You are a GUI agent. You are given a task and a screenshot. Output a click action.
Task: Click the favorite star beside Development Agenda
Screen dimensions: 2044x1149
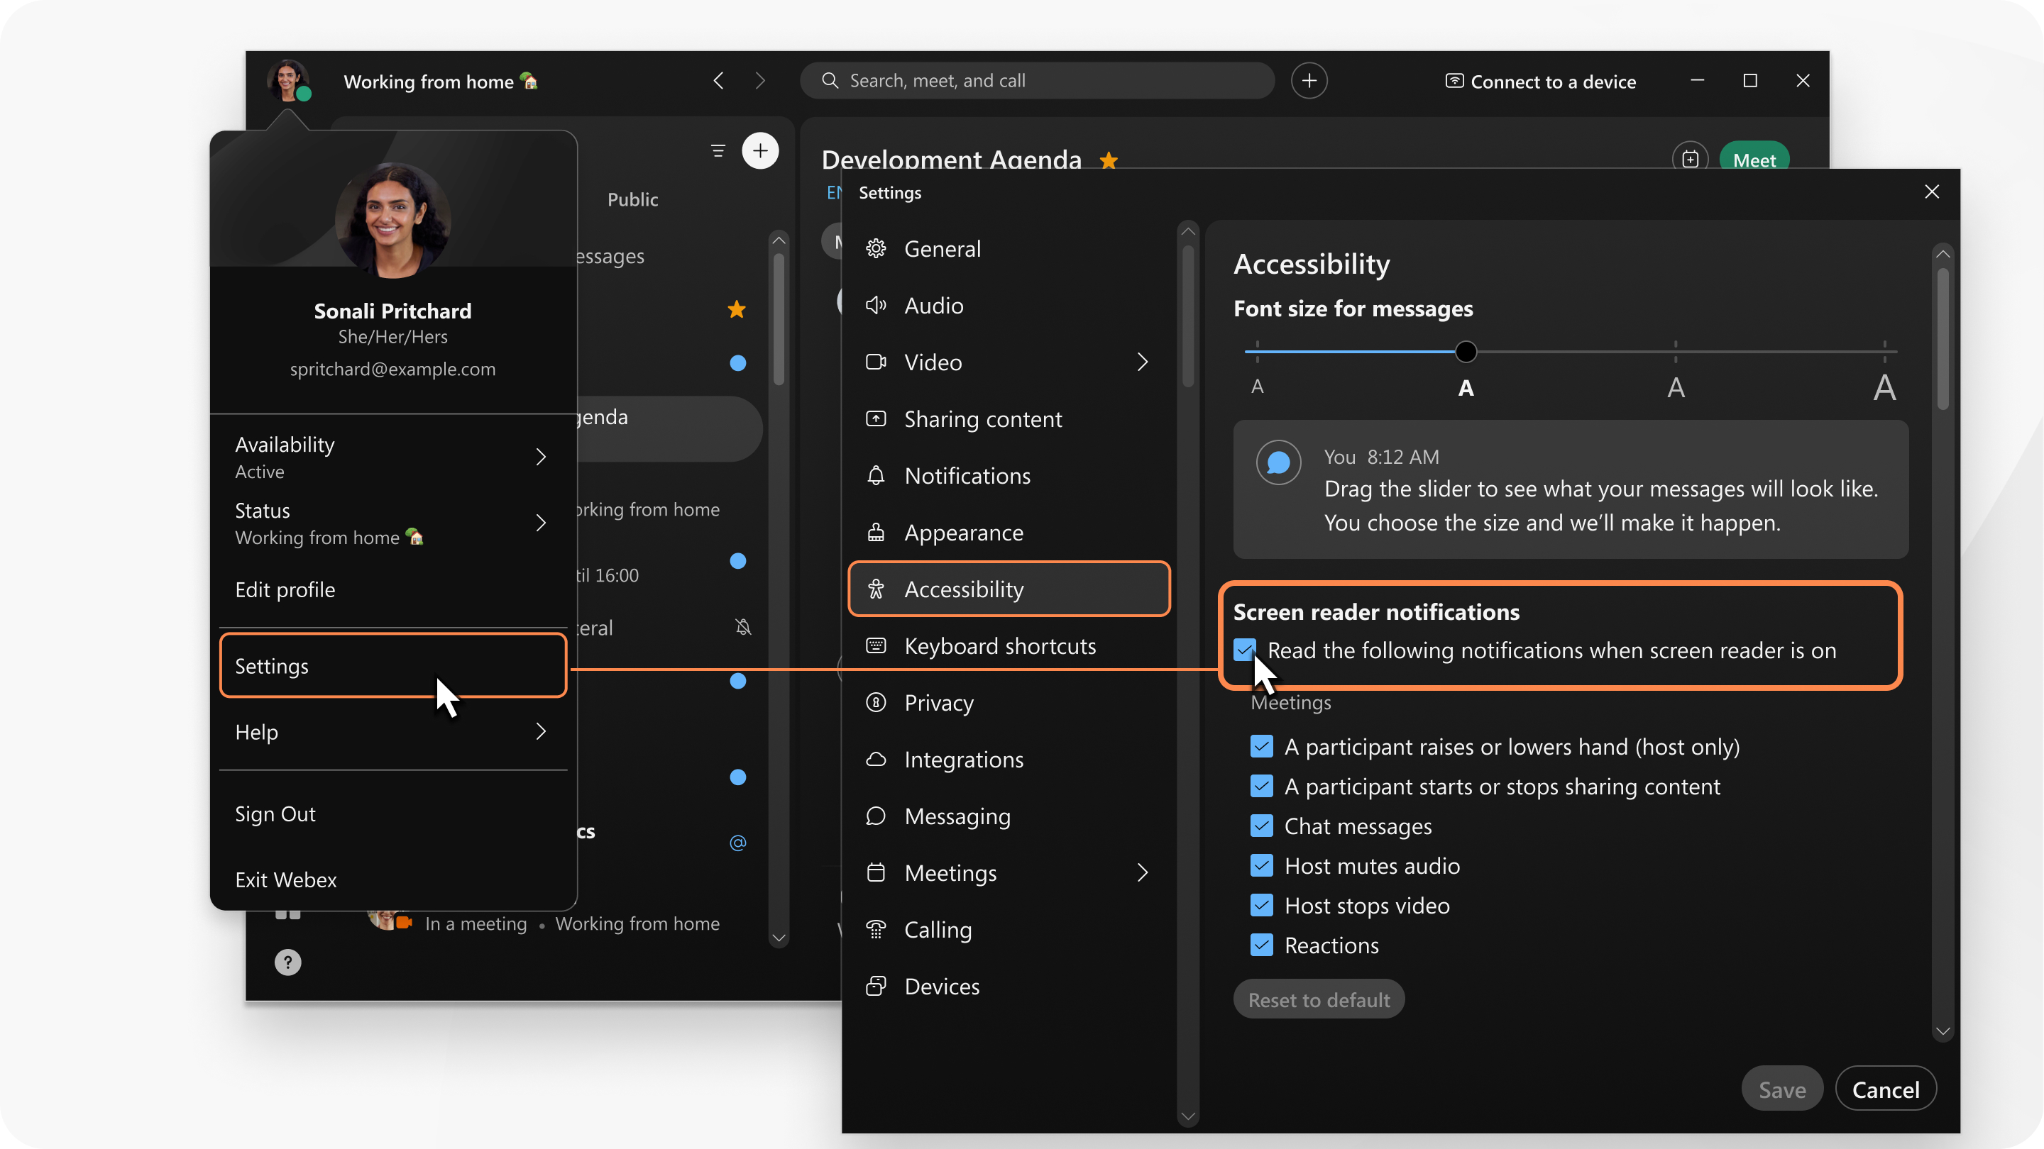[x=1109, y=161]
